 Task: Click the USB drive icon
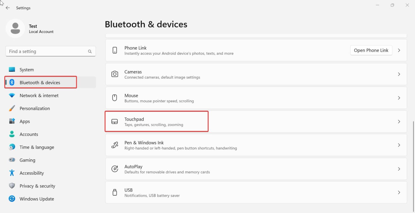coord(115,192)
